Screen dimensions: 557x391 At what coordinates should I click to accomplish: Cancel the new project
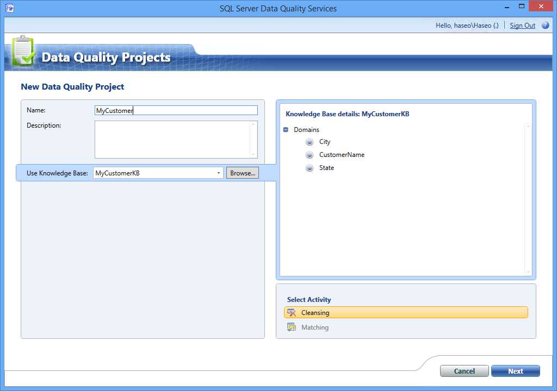pyautogui.click(x=465, y=371)
